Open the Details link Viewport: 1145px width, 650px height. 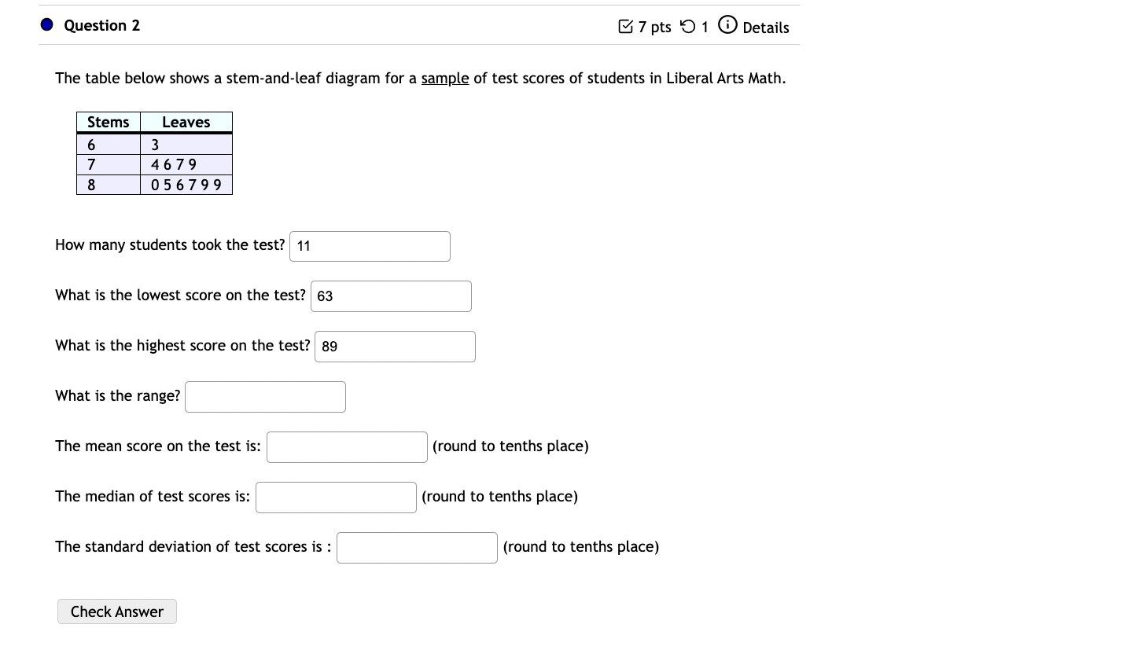coord(767,28)
